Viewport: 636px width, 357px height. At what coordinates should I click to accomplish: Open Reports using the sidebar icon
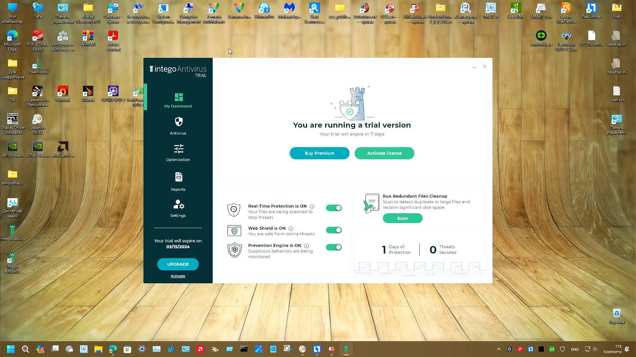click(178, 177)
